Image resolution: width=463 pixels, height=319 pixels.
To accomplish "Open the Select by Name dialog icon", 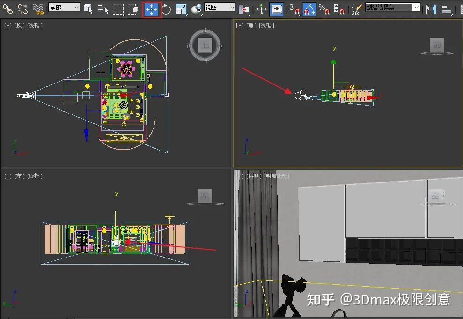I will (102, 8).
